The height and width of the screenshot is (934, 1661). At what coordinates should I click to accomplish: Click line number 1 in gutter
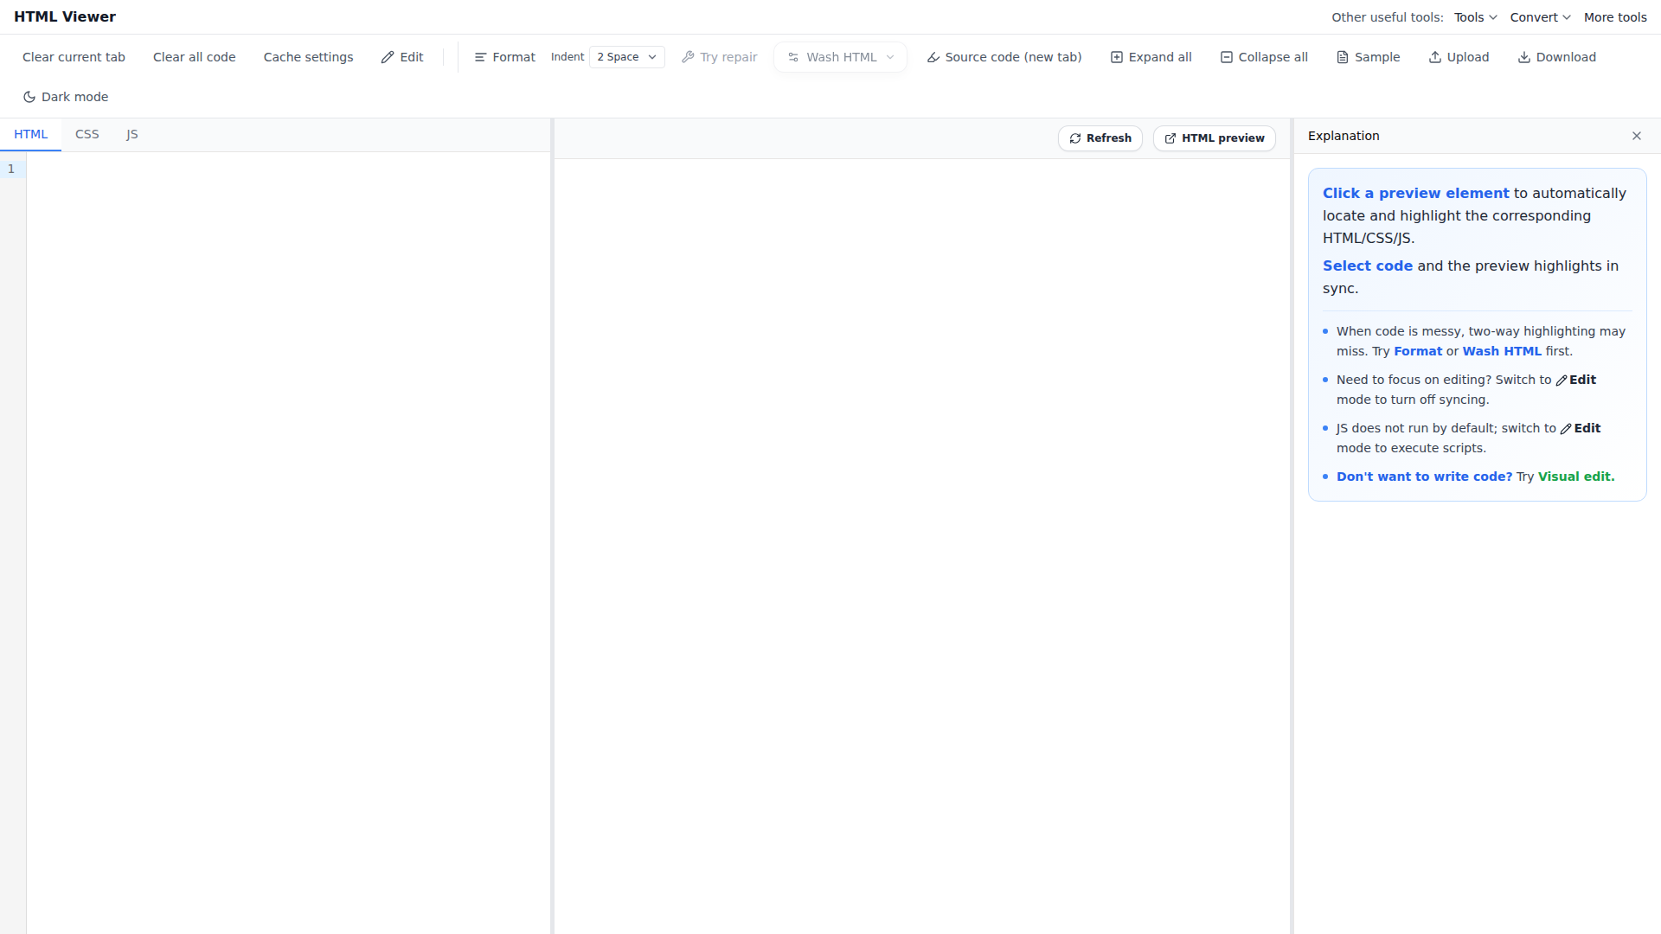tap(11, 169)
